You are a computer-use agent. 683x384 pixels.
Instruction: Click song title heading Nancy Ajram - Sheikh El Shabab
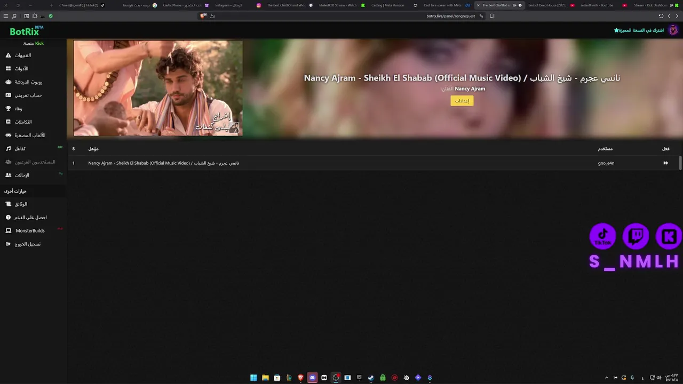pos(462,78)
